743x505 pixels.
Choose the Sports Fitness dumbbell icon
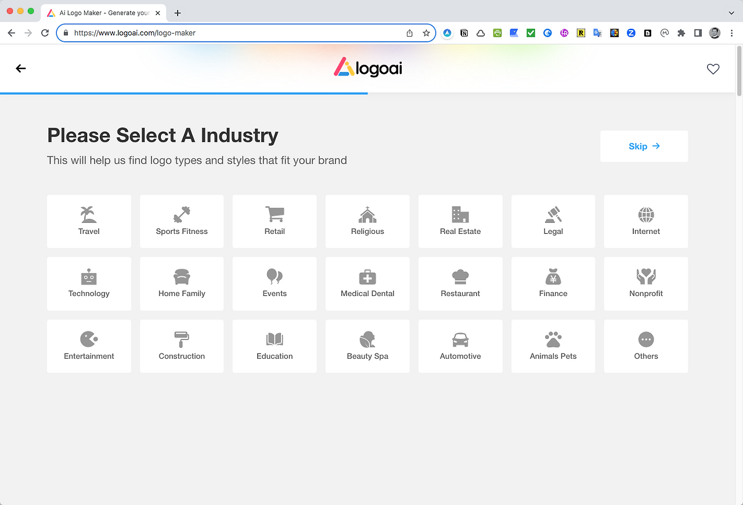click(x=182, y=215)
